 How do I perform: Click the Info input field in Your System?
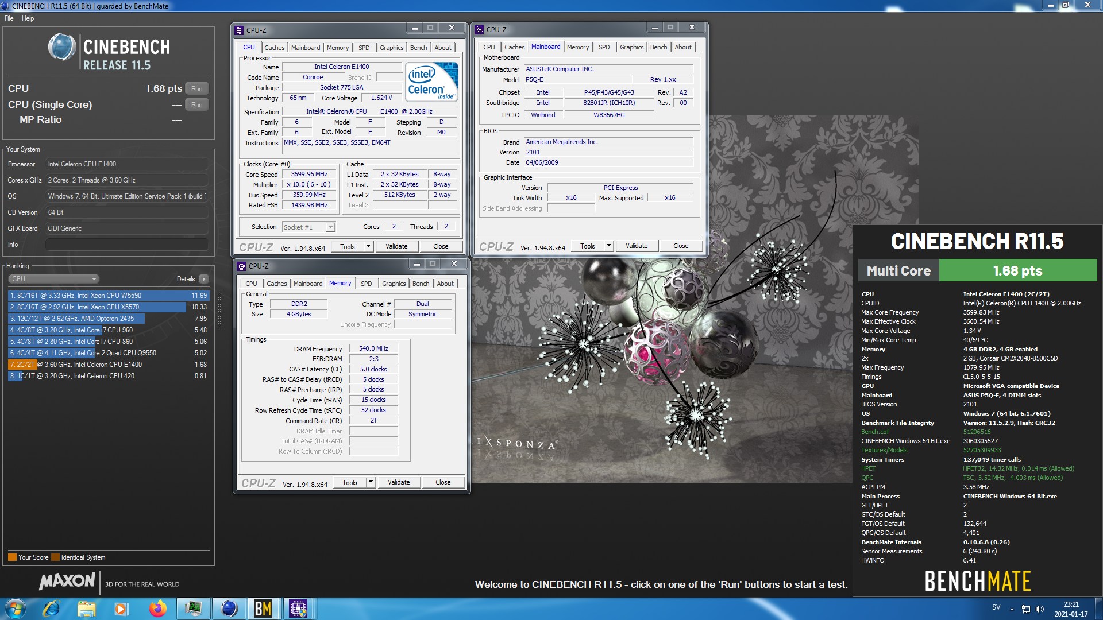tap(126, 245)
